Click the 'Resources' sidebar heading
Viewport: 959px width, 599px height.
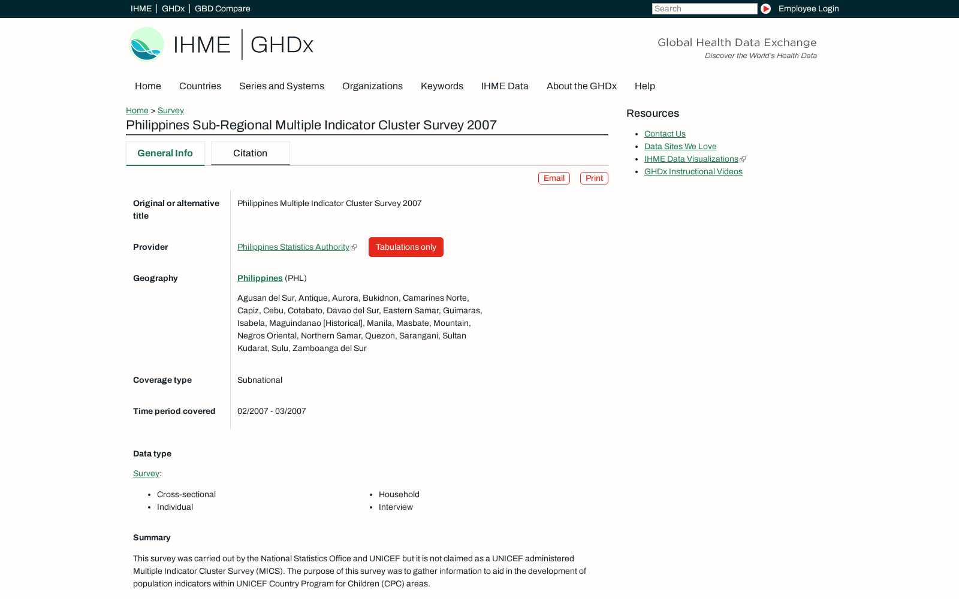653,113
